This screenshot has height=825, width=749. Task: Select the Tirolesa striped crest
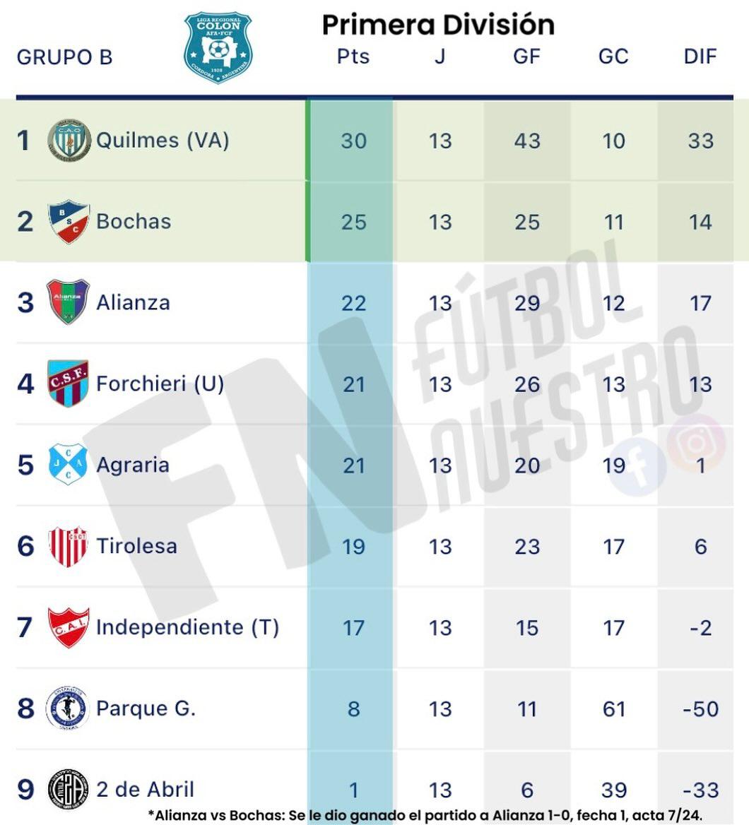tap(69, 546)
